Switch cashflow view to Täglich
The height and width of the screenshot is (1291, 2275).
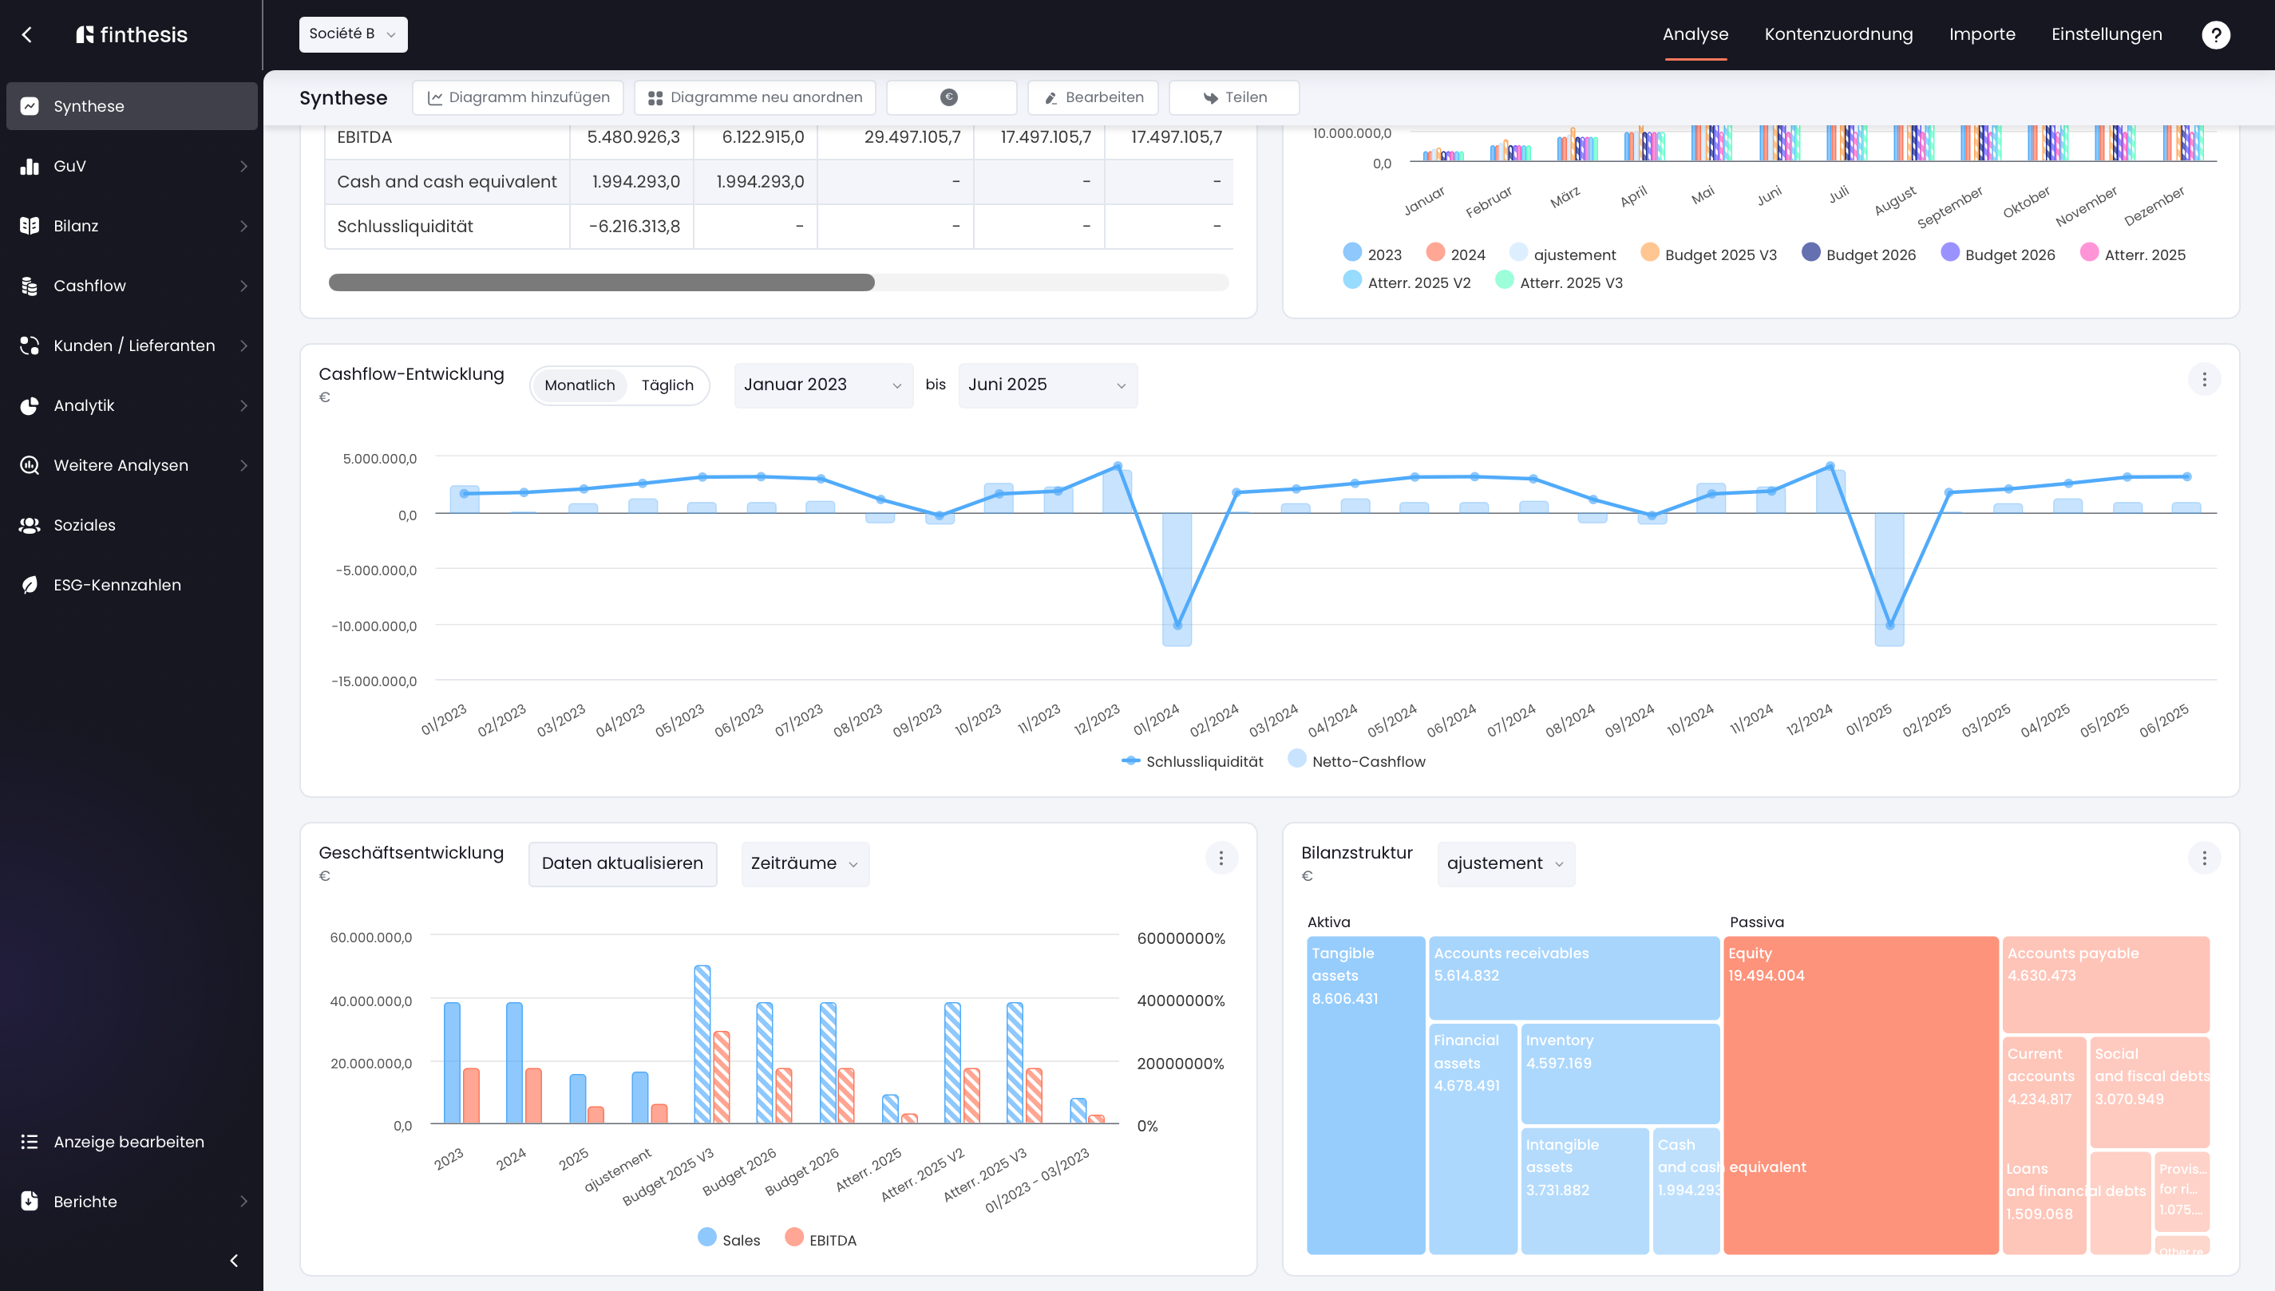pos(667,385)
